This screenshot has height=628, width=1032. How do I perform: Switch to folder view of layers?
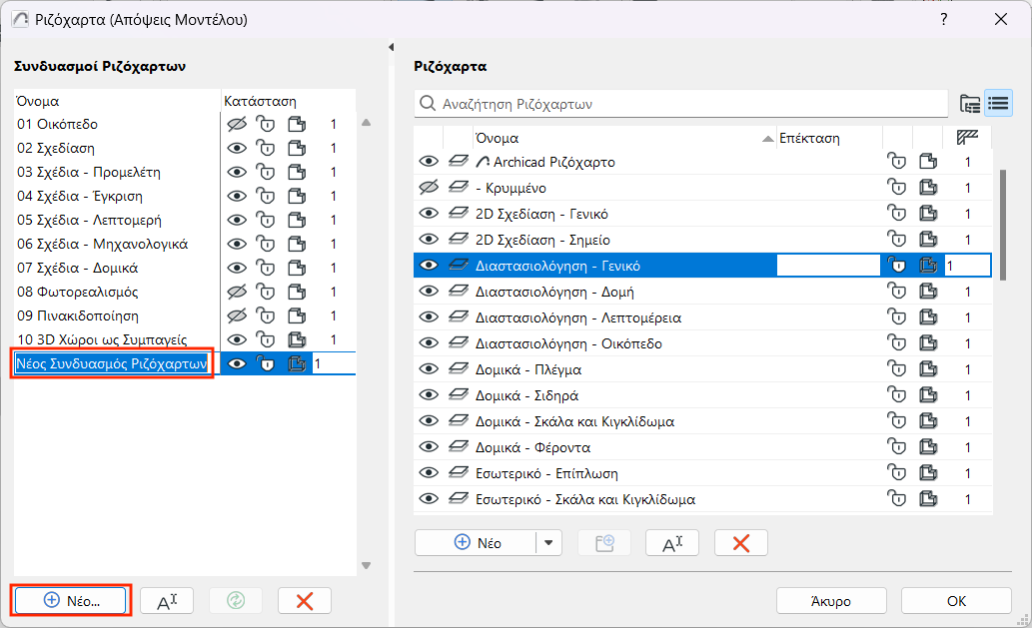point(970,103)
